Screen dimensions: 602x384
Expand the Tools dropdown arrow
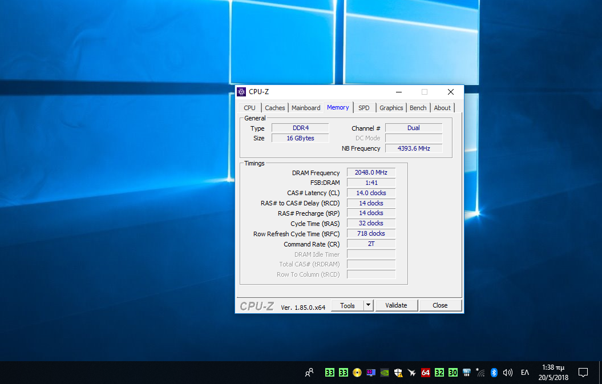coord(368,305)
